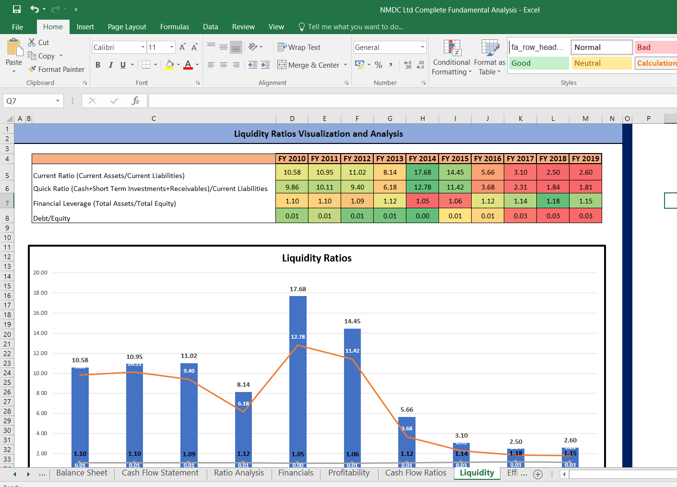Screen dimensions: 677x487
Task: Click the Align Right icon
Action: click(236, 65)
